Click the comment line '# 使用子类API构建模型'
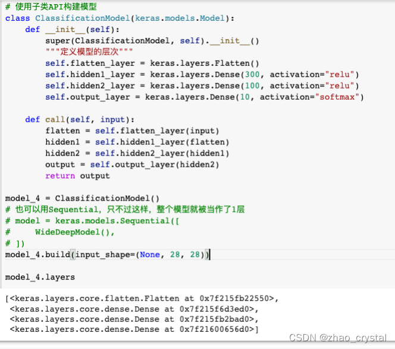 (51, 7)
